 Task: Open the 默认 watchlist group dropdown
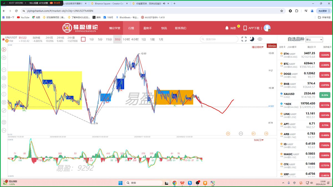click(x=314, y=40)
